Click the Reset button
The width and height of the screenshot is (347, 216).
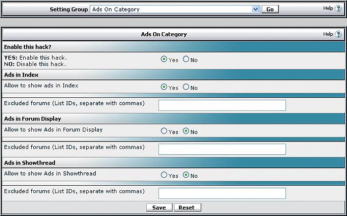tap(187, 208)
